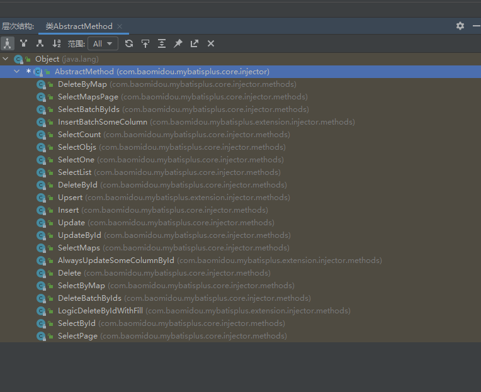Screen dimensions: 481x392
Task: Hide the hierarchy tool window
Action: [x=477, y=26]
